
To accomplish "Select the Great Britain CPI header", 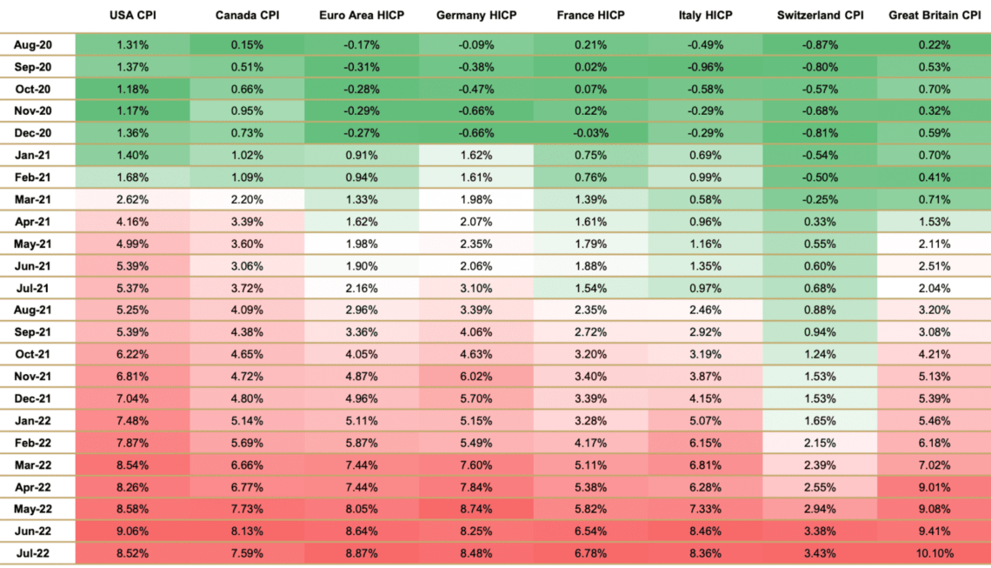I will (x=934, y=16).
